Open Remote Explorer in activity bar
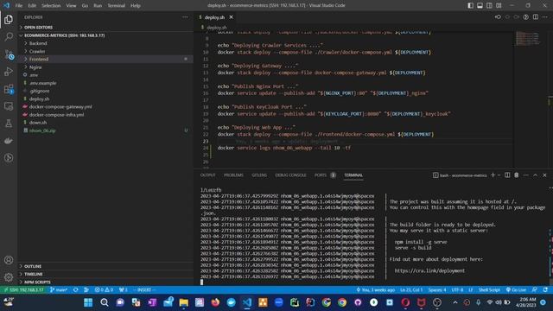The image size is (553, 311). tap(9, 106)
